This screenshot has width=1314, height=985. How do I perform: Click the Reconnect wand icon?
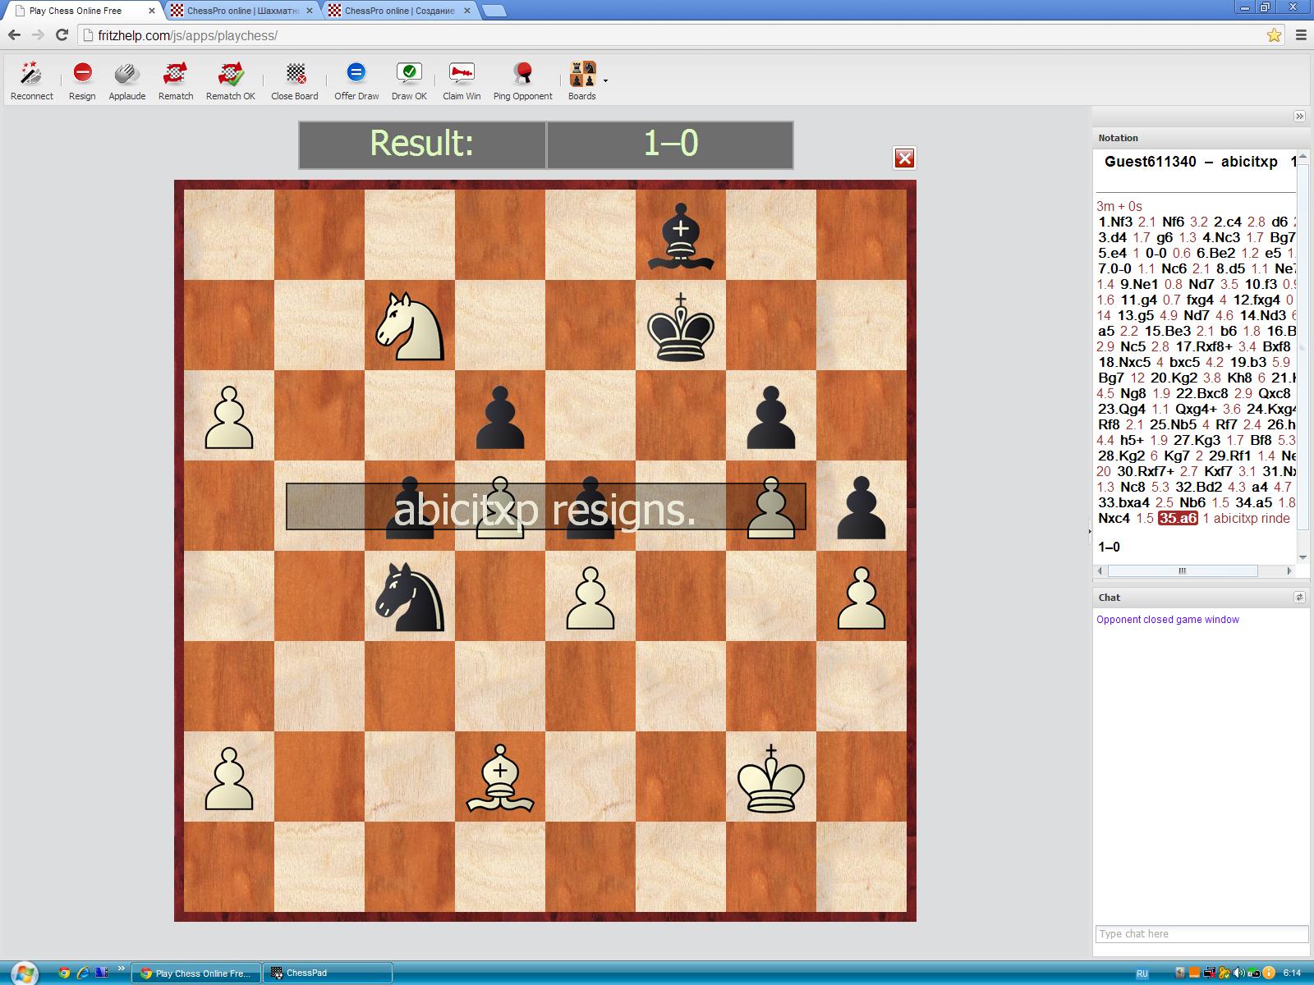point(31,74)
